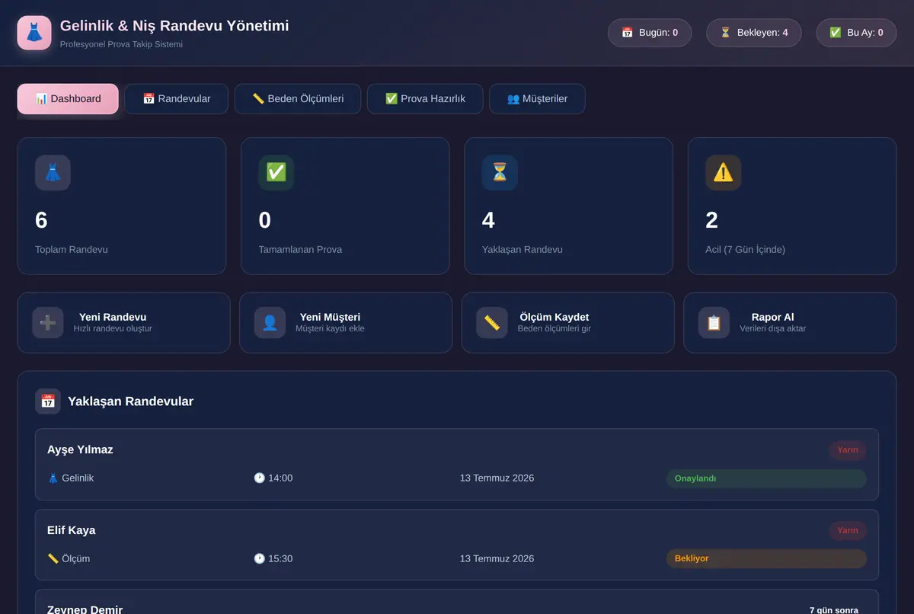Click the Ölçüm Kaydet label

pyautogui.click(x=554, y=317)
